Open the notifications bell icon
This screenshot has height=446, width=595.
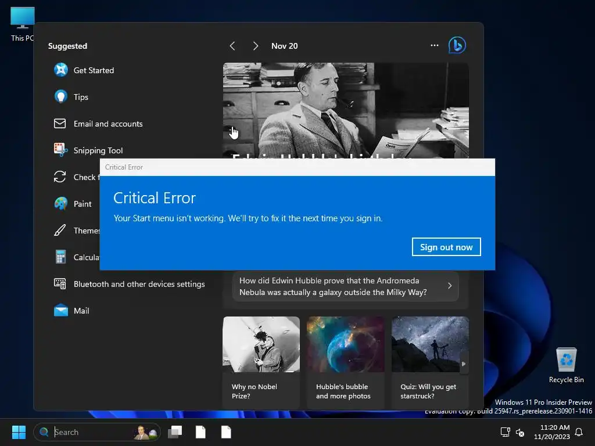(x=579, y=432)
